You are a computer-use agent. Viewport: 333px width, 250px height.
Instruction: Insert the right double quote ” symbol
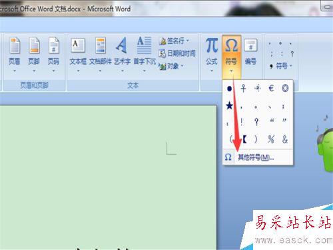[x=284, y=121]
